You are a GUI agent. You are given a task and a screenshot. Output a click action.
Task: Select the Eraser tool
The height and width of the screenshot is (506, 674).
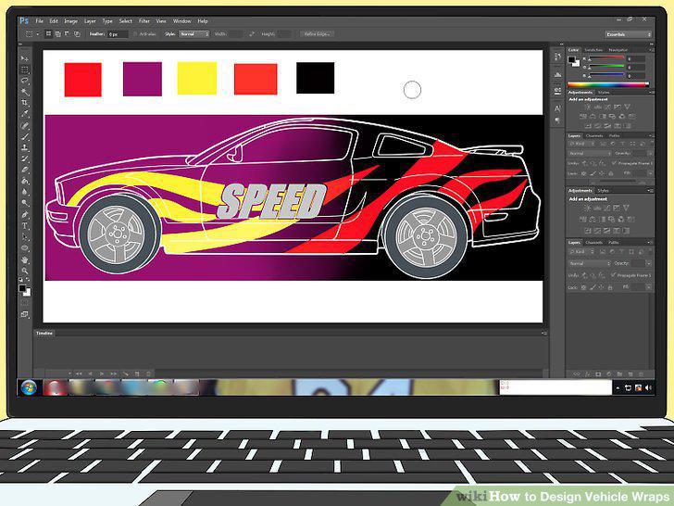25,171
